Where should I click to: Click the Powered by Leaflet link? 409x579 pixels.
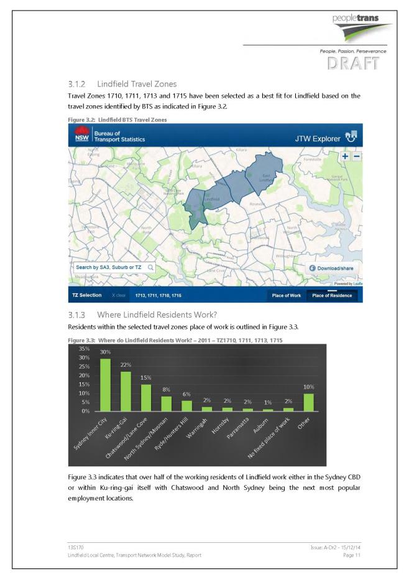pyautogui.click(x=348, y=284)
